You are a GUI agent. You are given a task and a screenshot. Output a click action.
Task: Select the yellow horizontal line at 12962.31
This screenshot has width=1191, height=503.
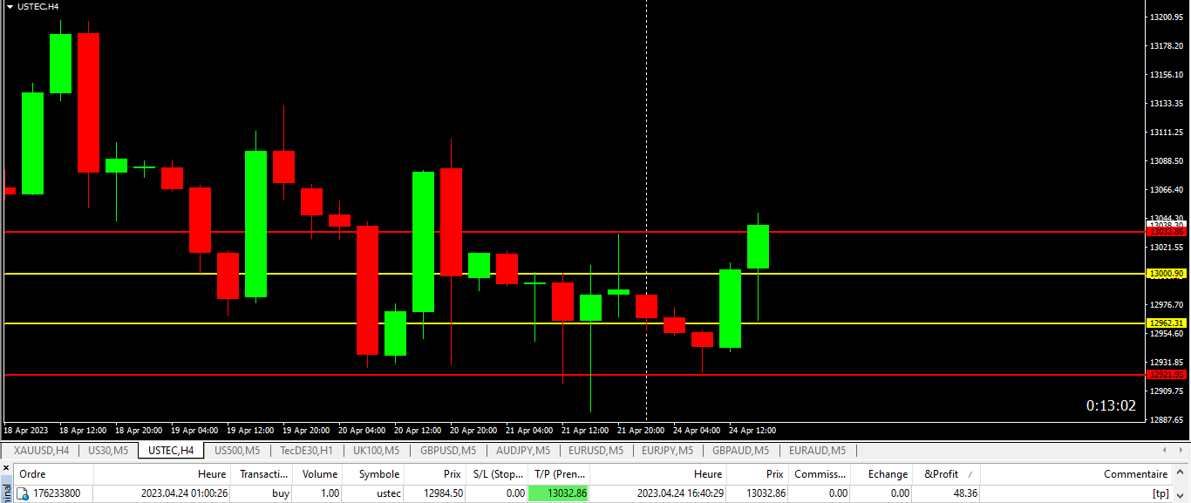[x=436, y=323]
